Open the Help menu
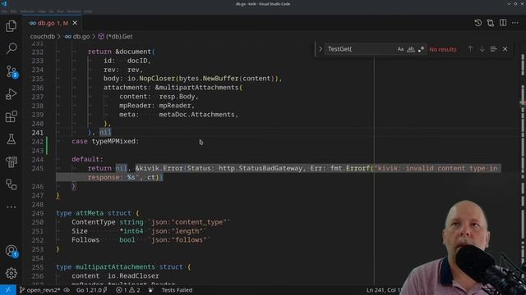The height and width of the screenshot is (295, 526). [x=88, y=11]
